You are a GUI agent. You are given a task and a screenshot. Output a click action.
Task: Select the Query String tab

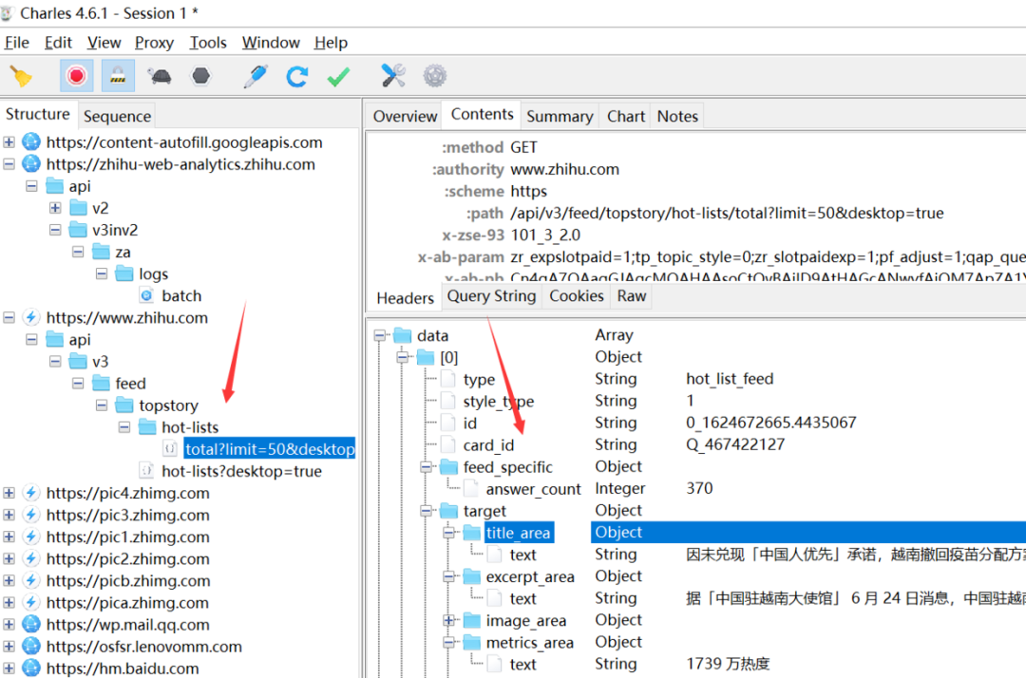[491, 296]
